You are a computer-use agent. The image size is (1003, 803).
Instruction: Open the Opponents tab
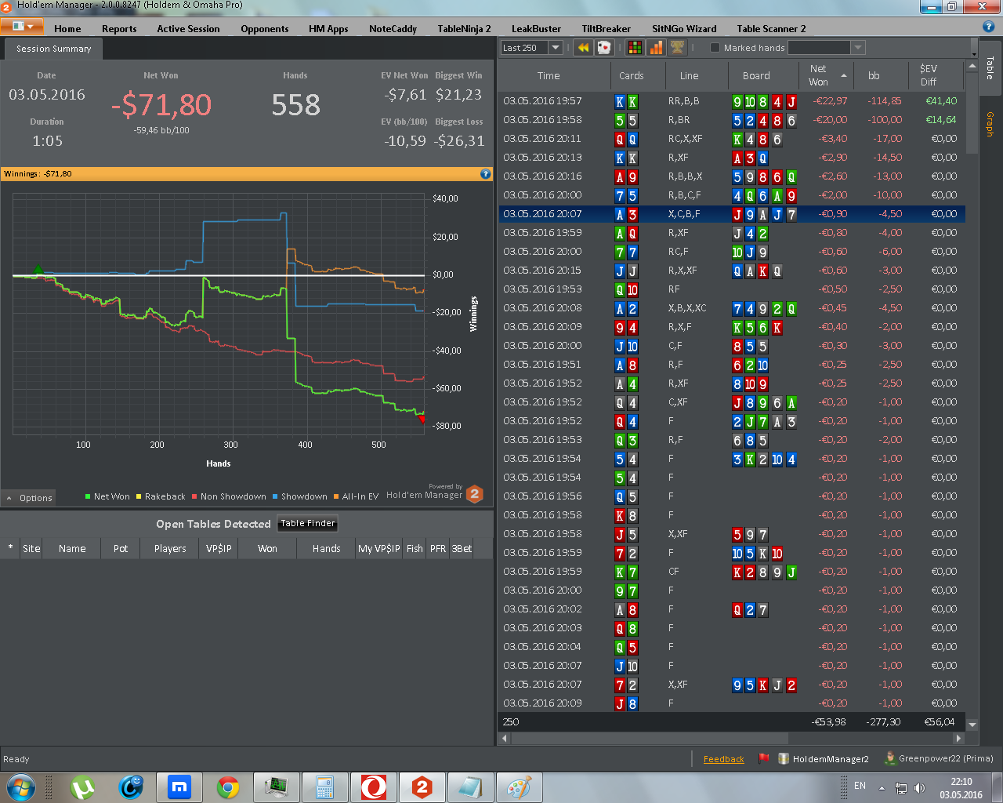(x=265, y=29)
